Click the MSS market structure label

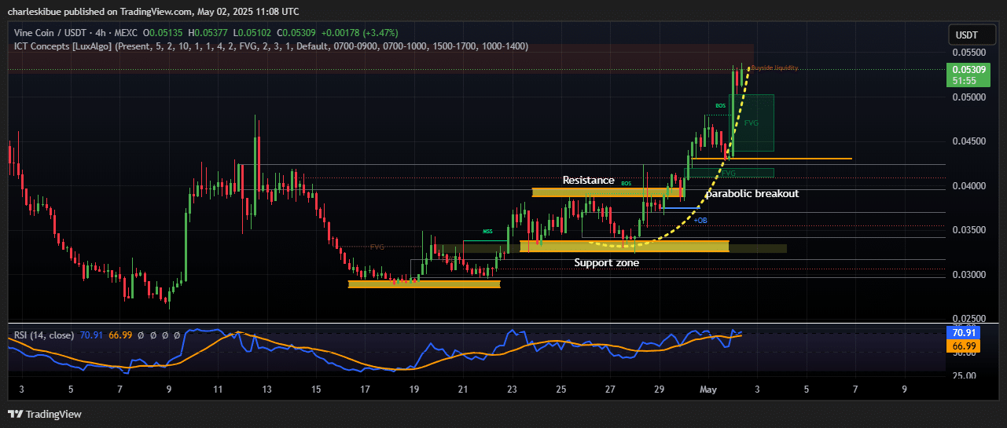[x=488, y=232]
